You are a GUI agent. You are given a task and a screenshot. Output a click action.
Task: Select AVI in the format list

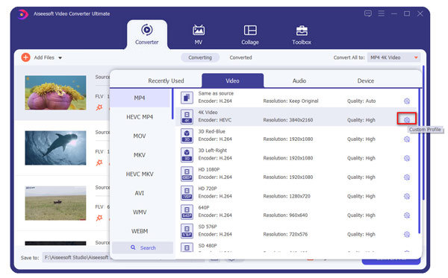(x=140, y=193)
